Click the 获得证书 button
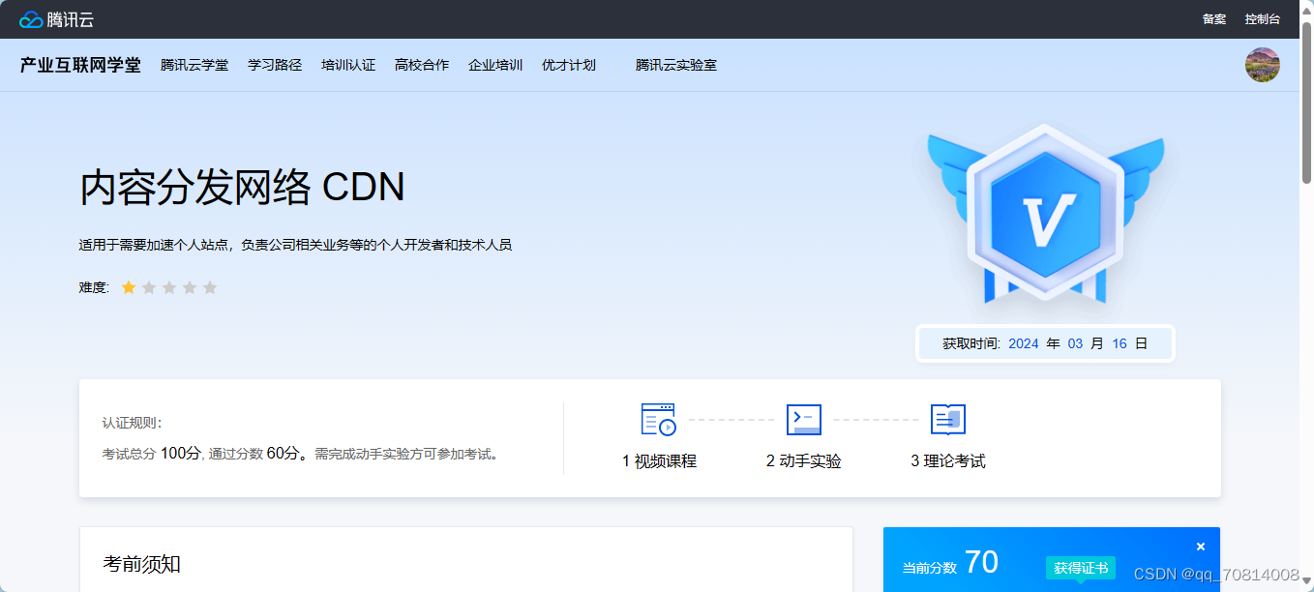This screenshot has height=592, width=1314. (1081, 568)
